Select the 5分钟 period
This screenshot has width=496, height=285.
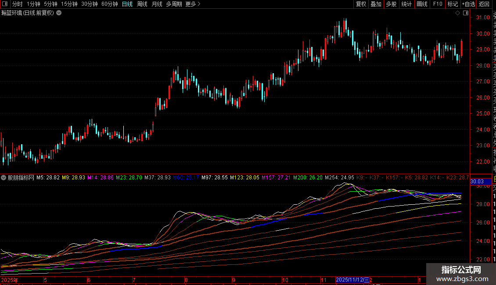[50, 4]
